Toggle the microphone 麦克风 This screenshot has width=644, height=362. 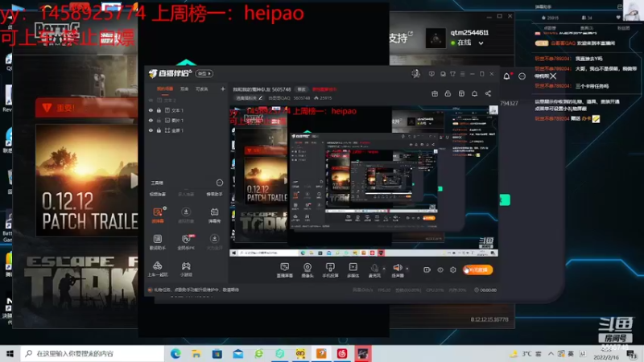tap(374, 270)
